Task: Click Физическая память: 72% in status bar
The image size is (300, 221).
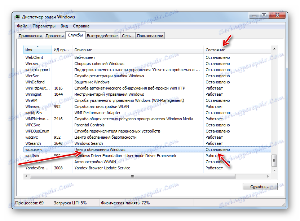Action: [125, 203]
